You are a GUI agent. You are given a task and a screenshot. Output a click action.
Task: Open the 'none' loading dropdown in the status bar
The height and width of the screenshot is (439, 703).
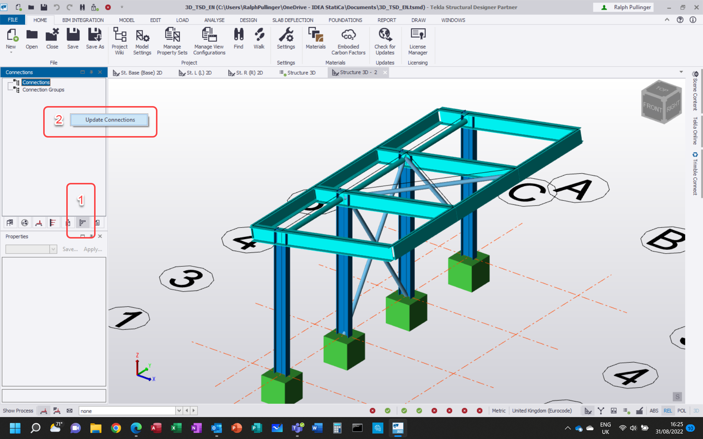coord(179,411)
